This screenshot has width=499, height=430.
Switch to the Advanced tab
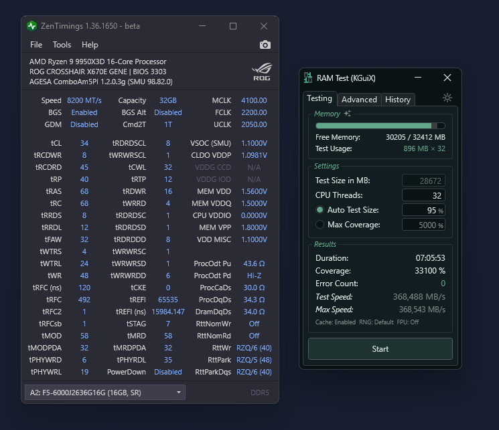(359, 100)
